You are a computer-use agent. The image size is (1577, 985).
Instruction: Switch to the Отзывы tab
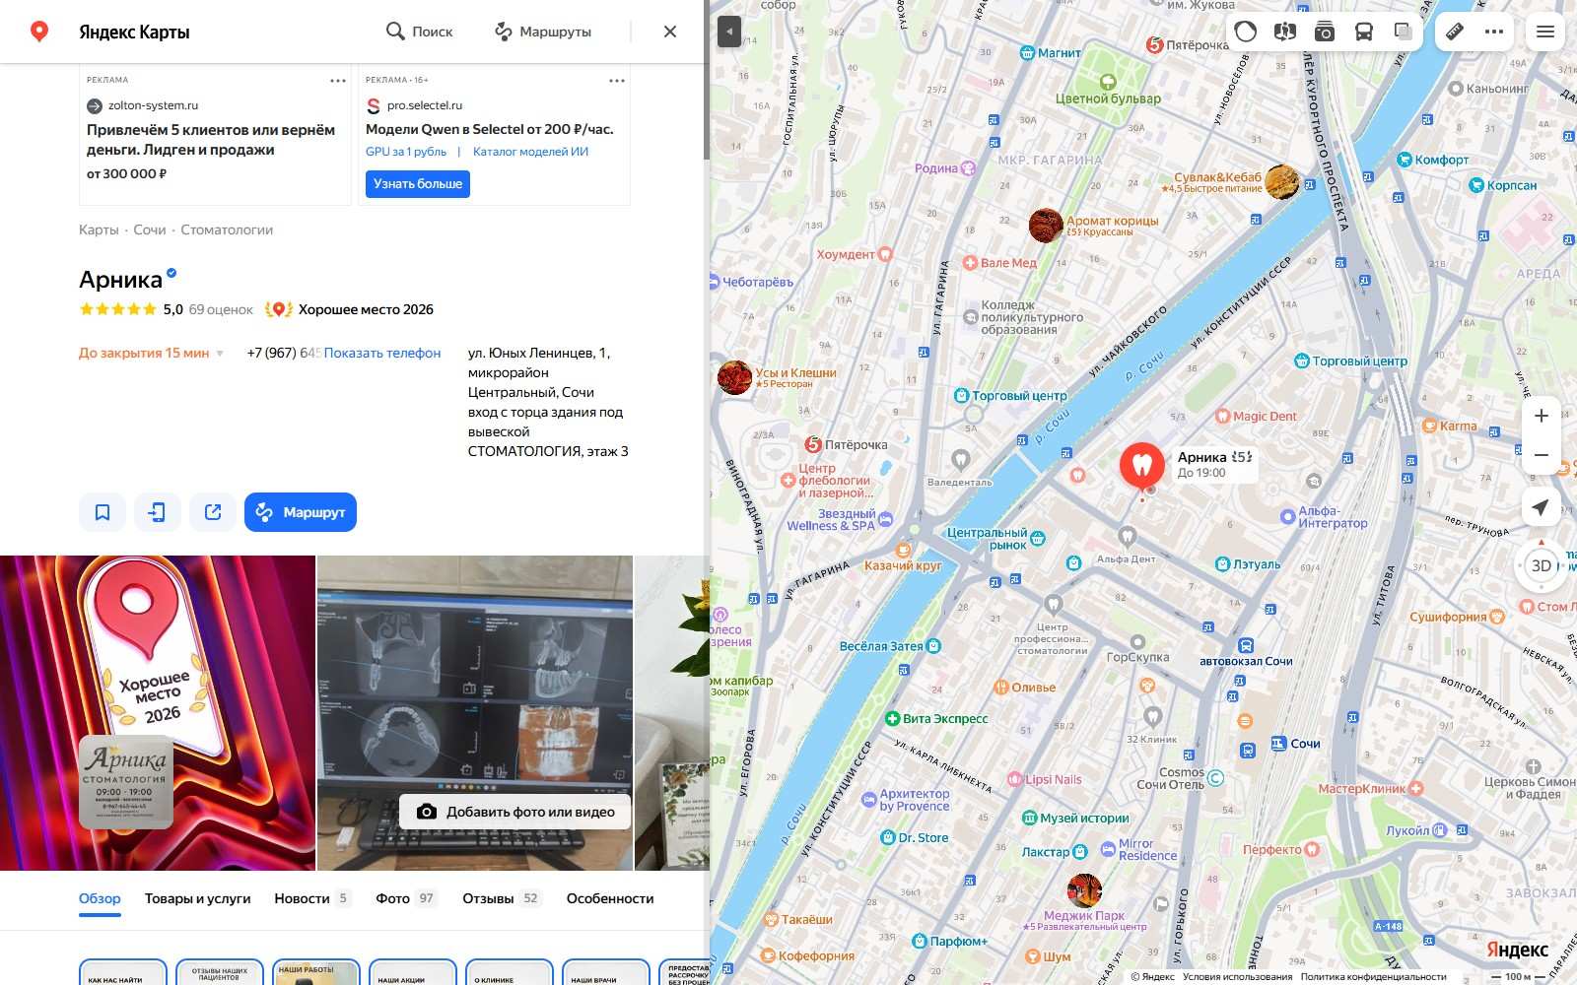(x=503, y=898)
